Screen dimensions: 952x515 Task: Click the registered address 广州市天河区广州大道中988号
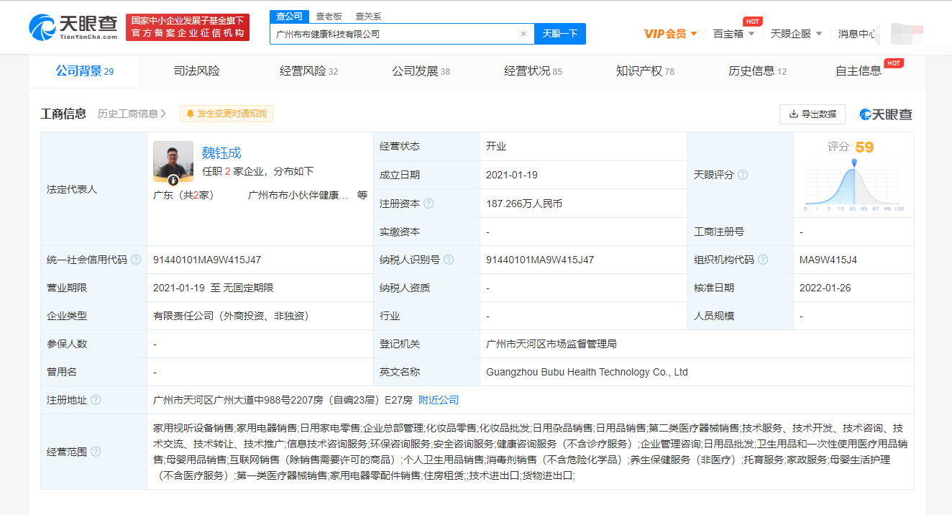[283, 400]
